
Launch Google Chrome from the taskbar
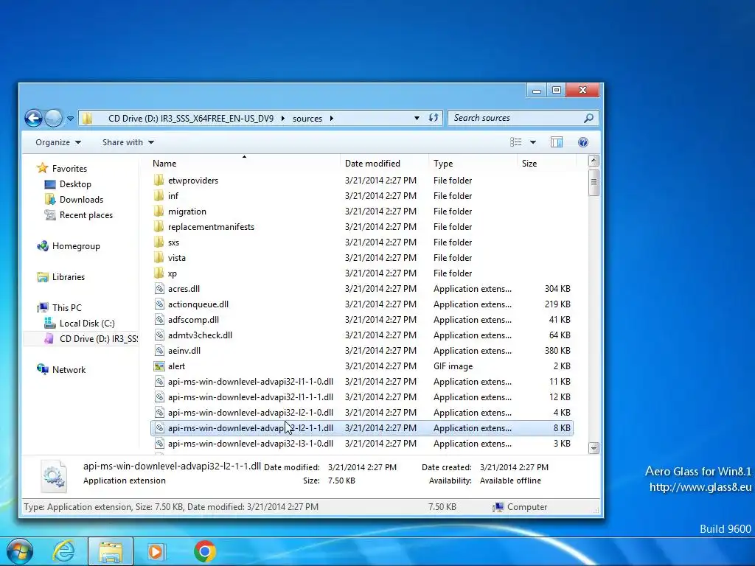(205, 551)
